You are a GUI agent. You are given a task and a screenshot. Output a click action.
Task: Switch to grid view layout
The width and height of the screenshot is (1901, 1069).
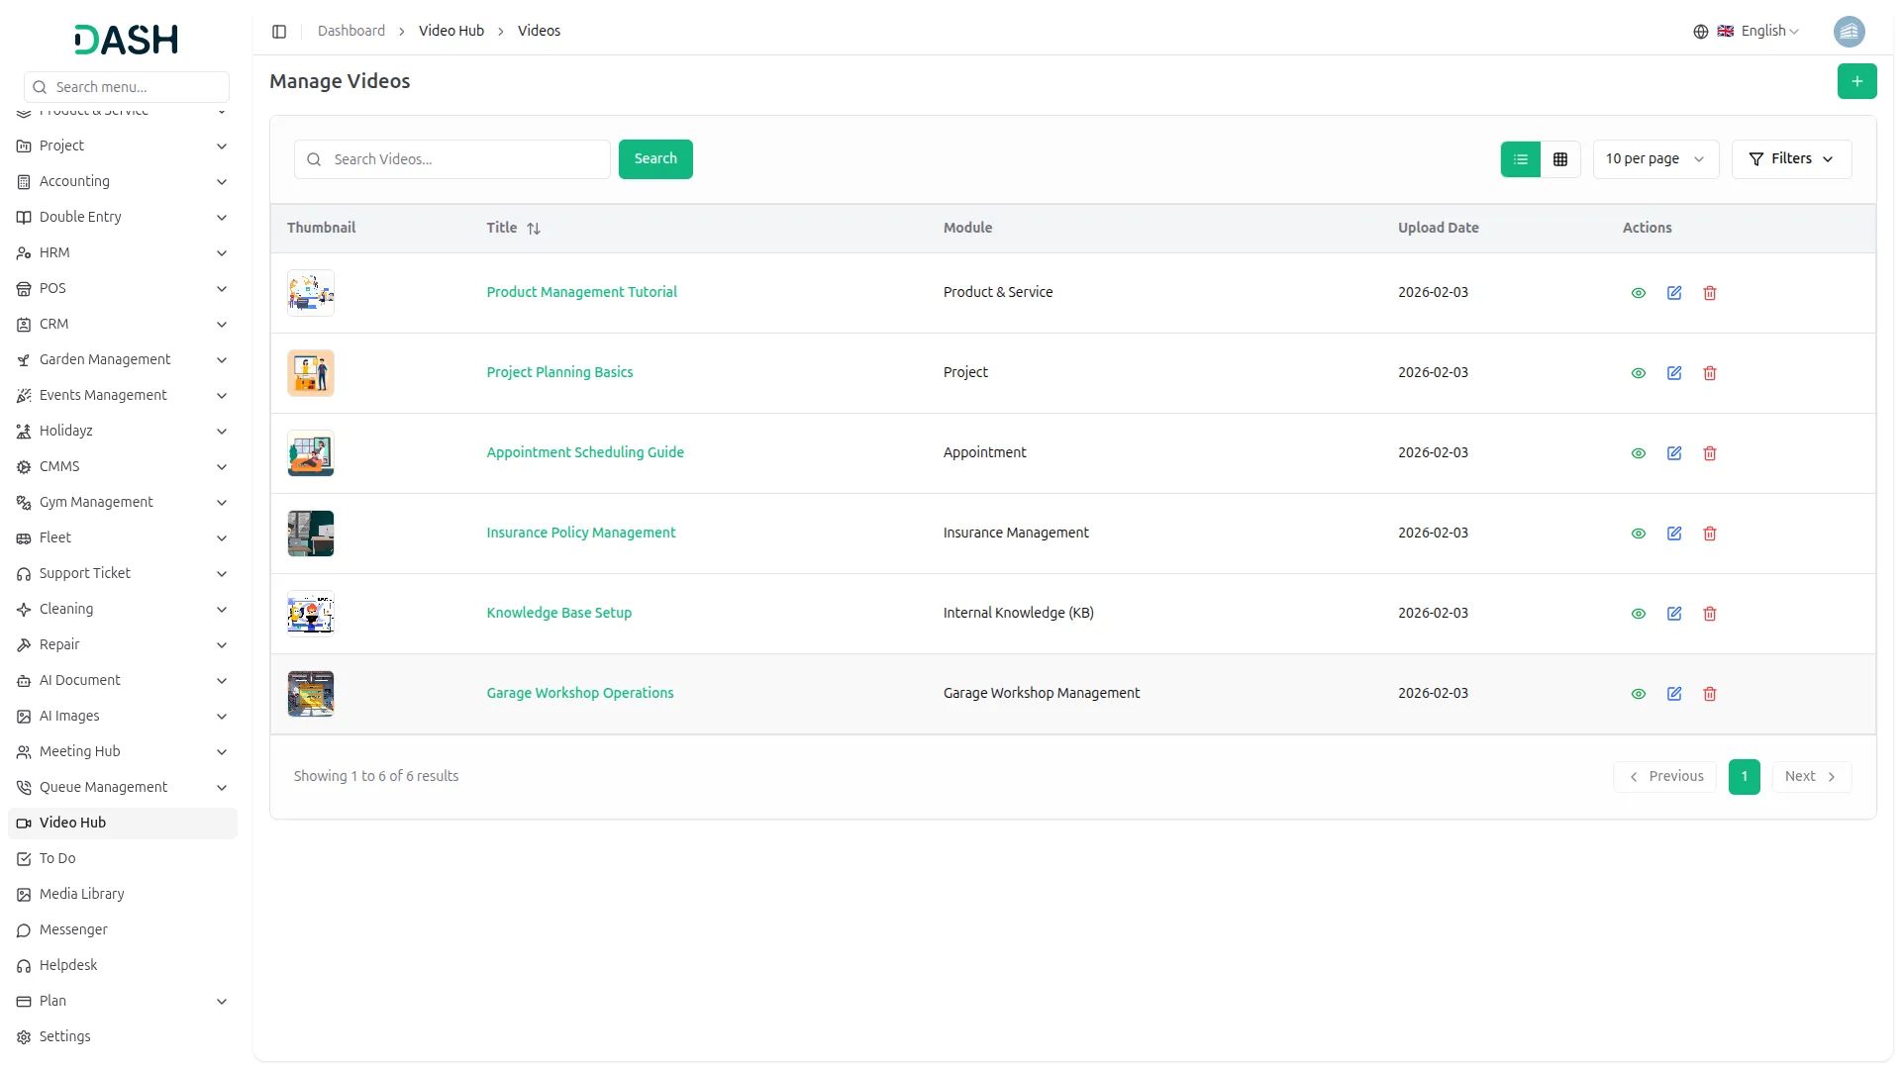pyautogui.click(x=1560, y=159)
